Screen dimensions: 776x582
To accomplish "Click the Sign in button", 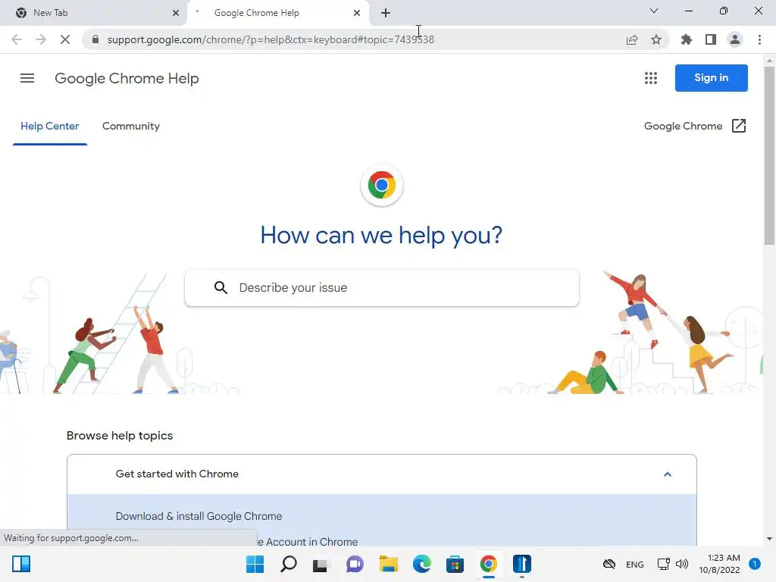I will click(711, 78).
